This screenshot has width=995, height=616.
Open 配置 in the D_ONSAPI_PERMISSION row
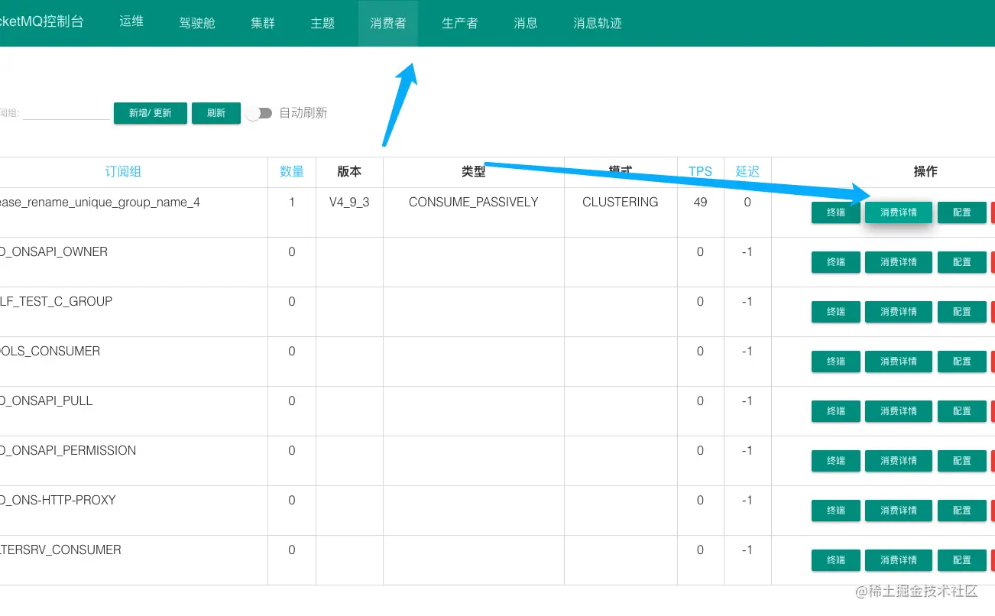(x=962, y=461)
